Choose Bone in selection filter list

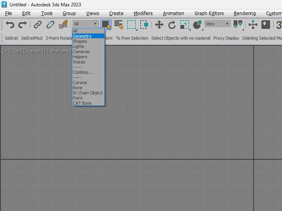tap(88, 88)
